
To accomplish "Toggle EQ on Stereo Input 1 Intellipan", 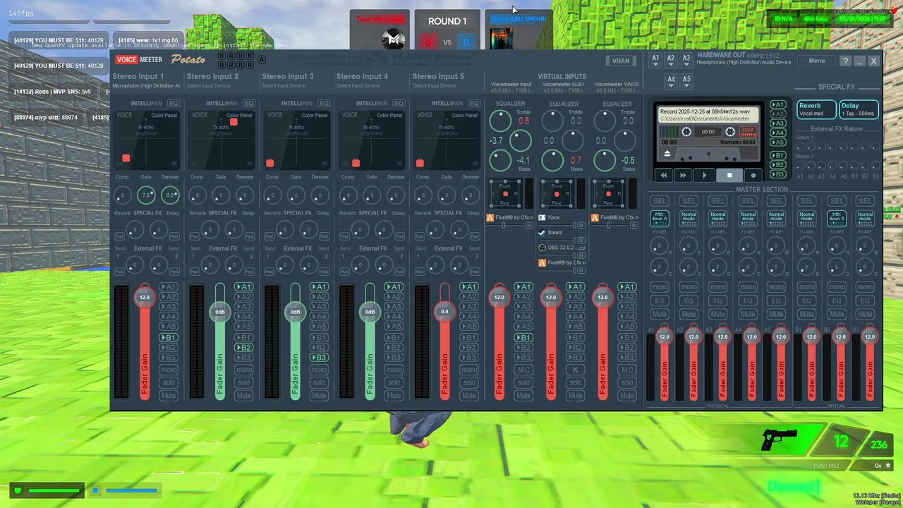I will 174,103.
